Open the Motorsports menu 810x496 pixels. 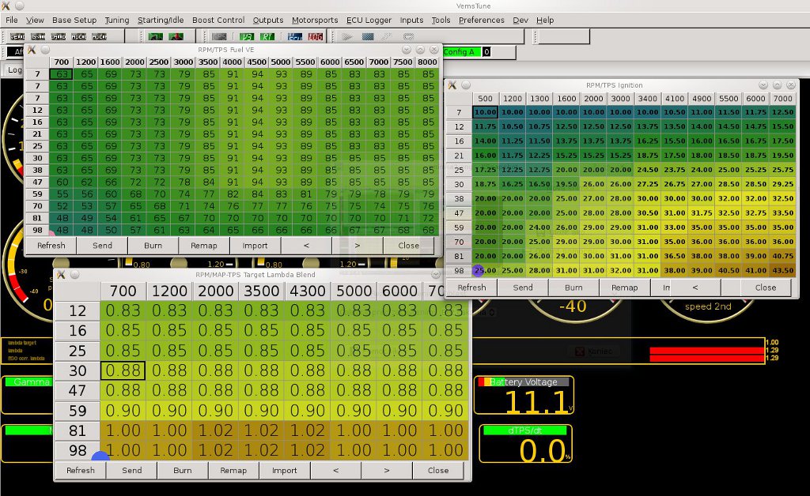[x=315, y=20]
